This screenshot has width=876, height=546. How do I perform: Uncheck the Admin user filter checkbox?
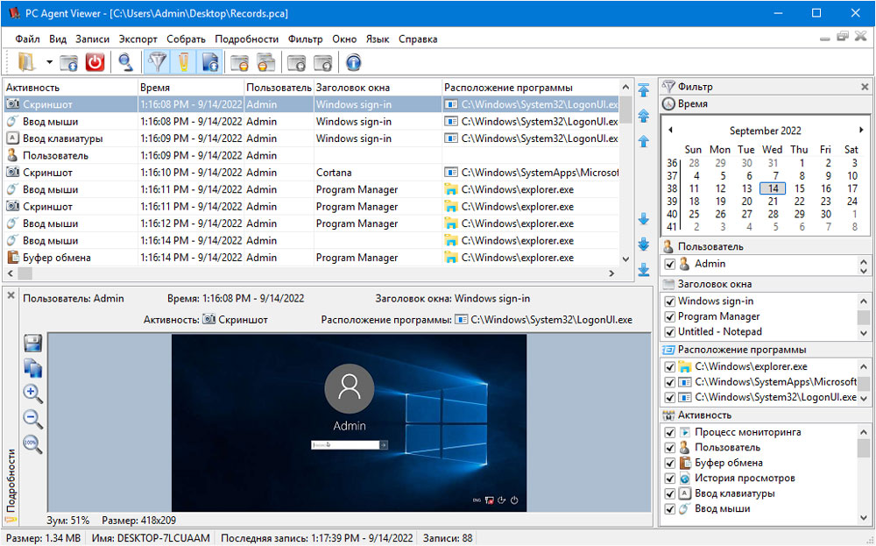pyautogui.click(x=670, y=264)
